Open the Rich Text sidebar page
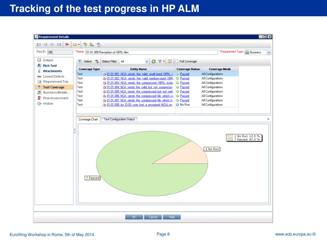The width and height of the screenshot is (327, 245). pyautogui.click(x=50, y=66)
